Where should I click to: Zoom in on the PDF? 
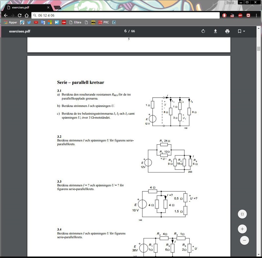click(x=242, y=229)
